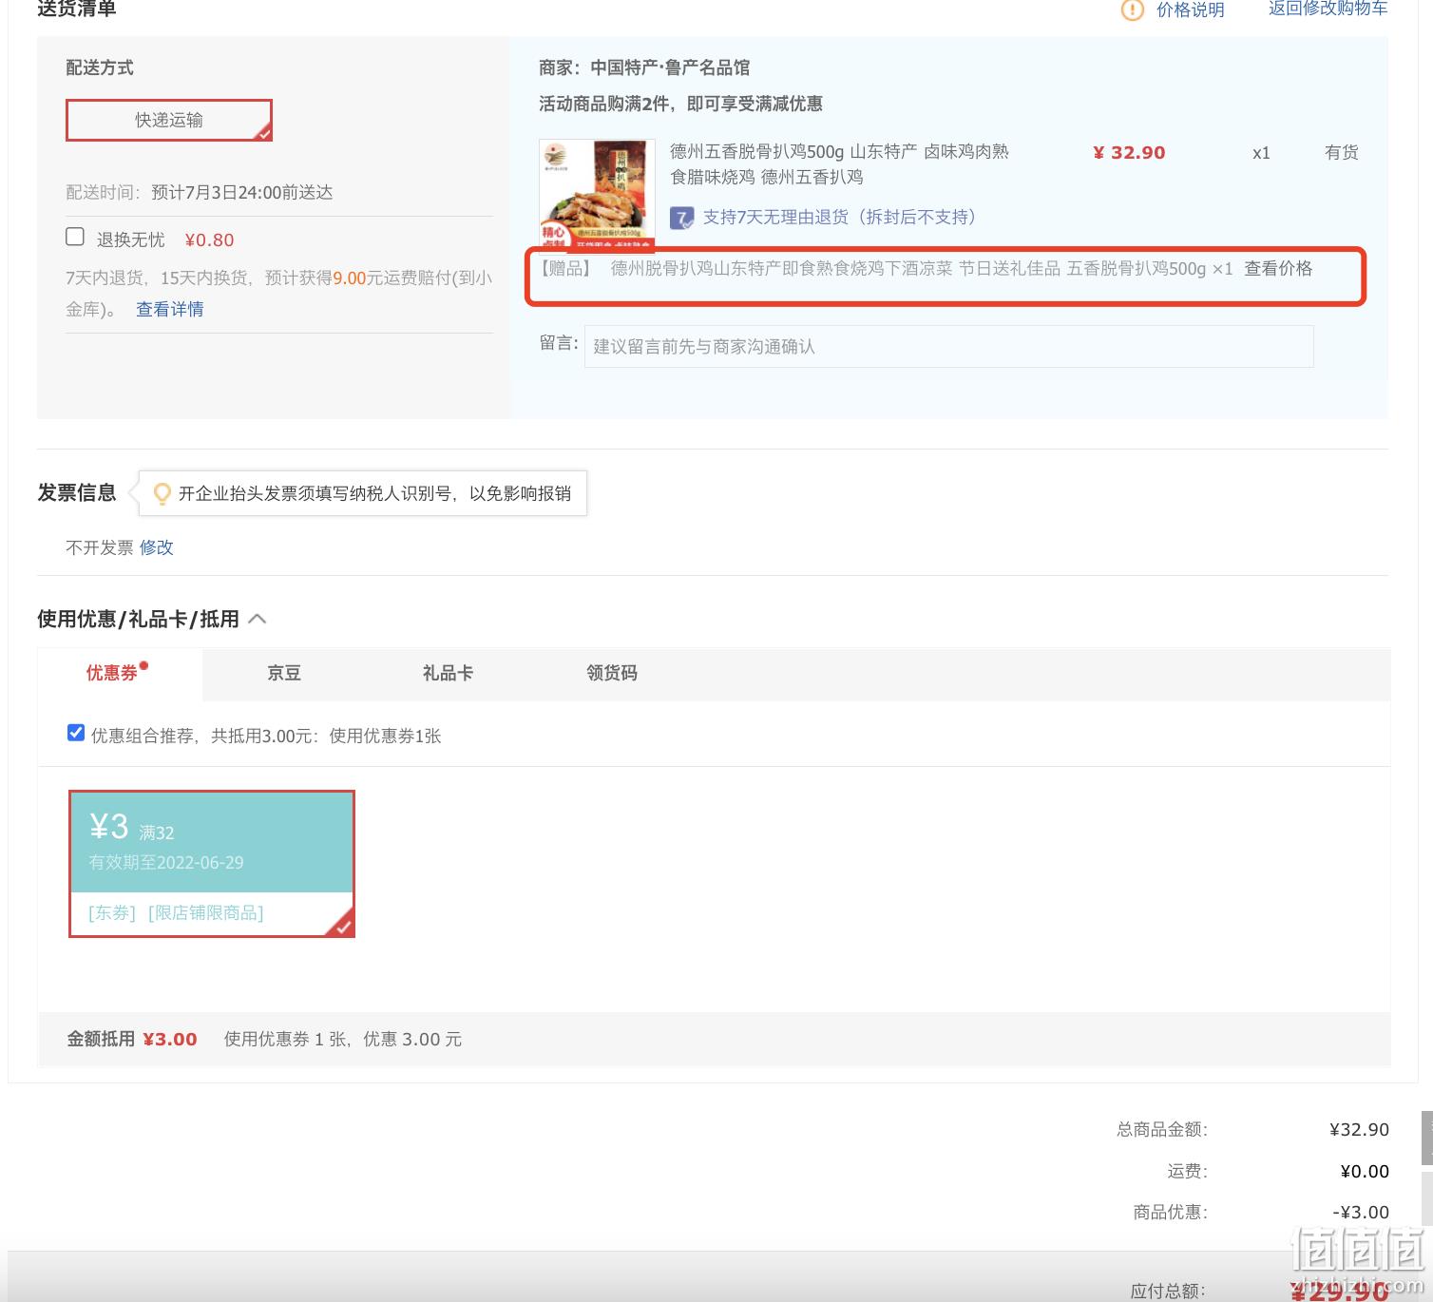Enable the 退换无忧 checkbox
Screen dimensions: 1433x1302
(x=75, y=237)
